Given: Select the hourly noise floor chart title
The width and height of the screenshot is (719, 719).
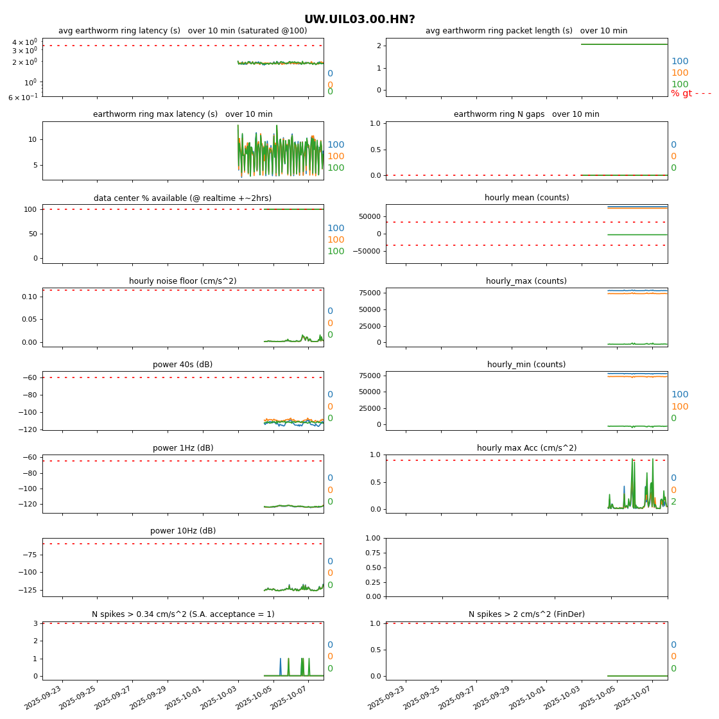Looking at the screenshot, I should (183, 281).
